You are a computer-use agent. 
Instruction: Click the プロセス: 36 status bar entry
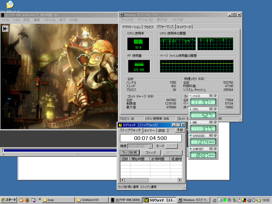coord(131,119)
